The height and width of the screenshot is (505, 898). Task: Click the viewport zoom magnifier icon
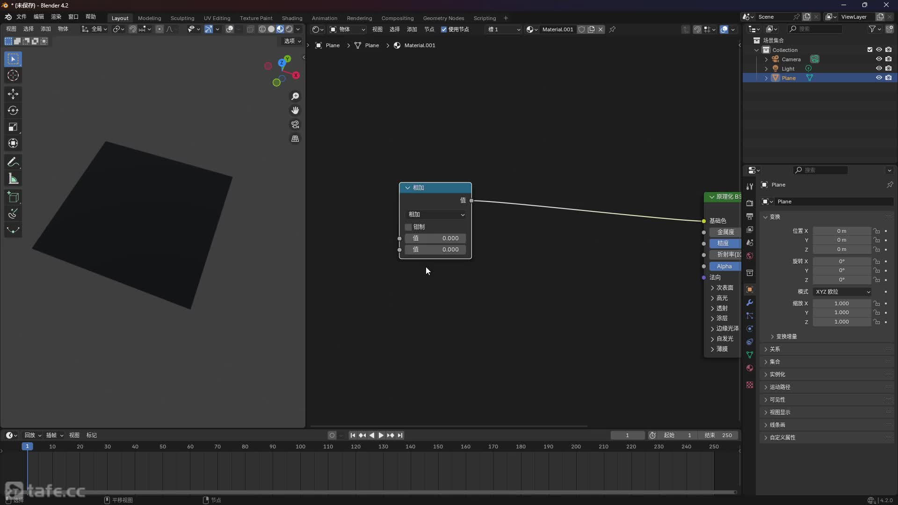295,96
